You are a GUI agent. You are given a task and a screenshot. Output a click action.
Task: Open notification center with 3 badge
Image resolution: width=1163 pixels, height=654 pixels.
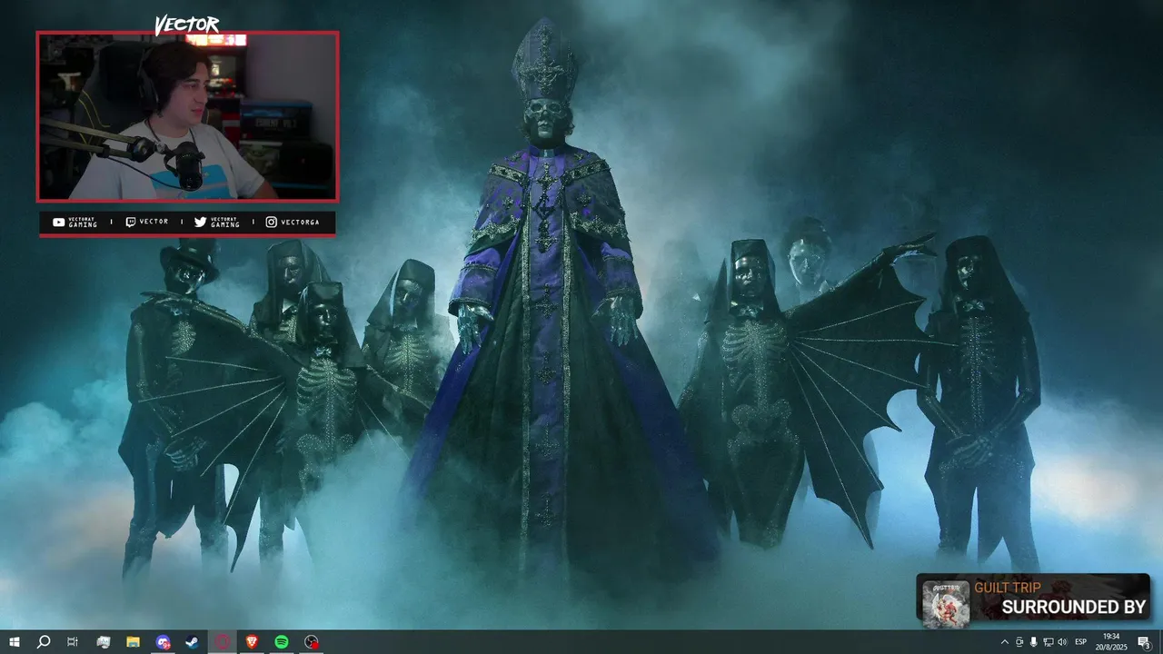pyautogui.click(x=1145, y=642)
